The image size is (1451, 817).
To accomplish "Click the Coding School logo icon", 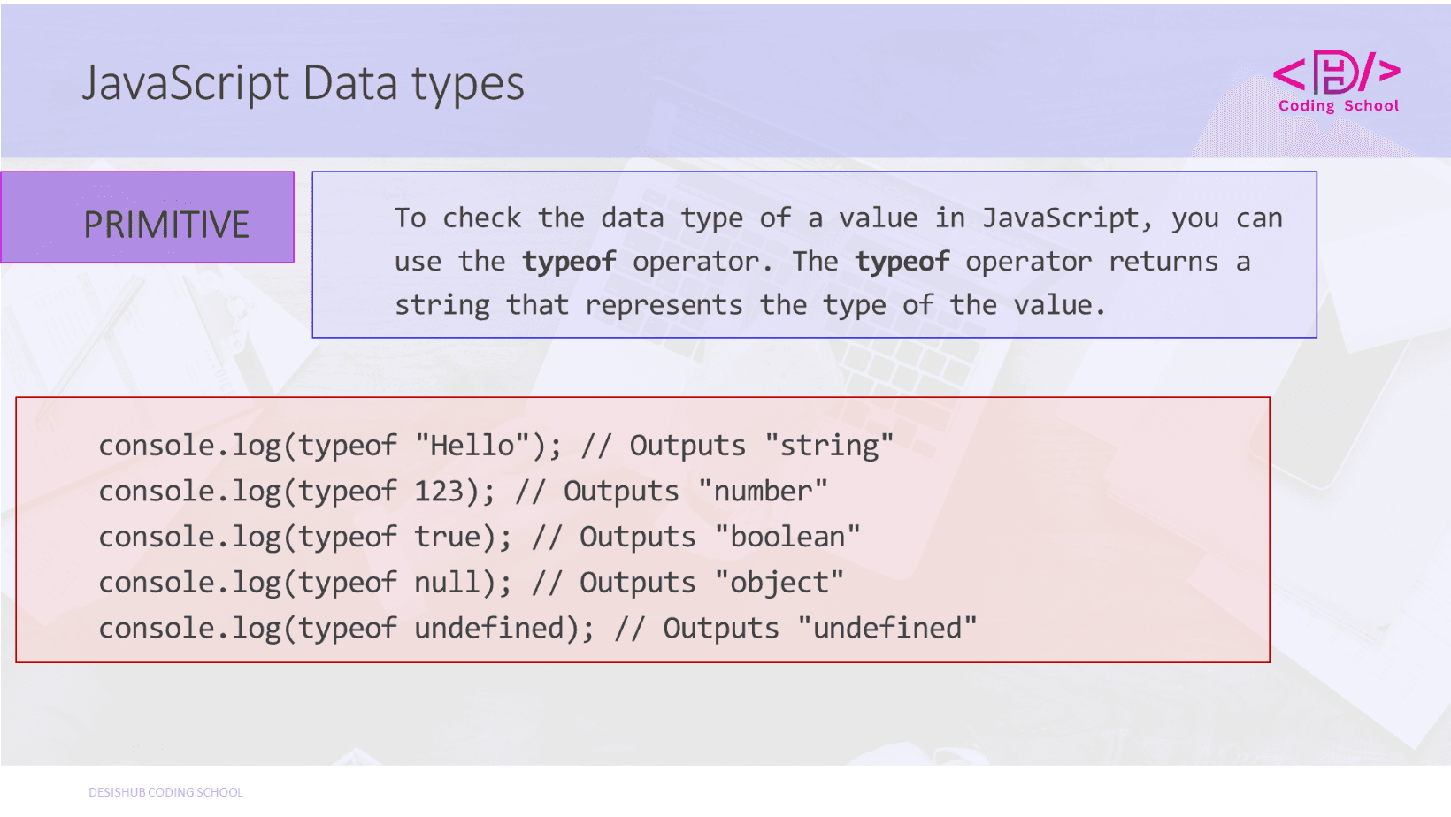I will click(1337, 73).
